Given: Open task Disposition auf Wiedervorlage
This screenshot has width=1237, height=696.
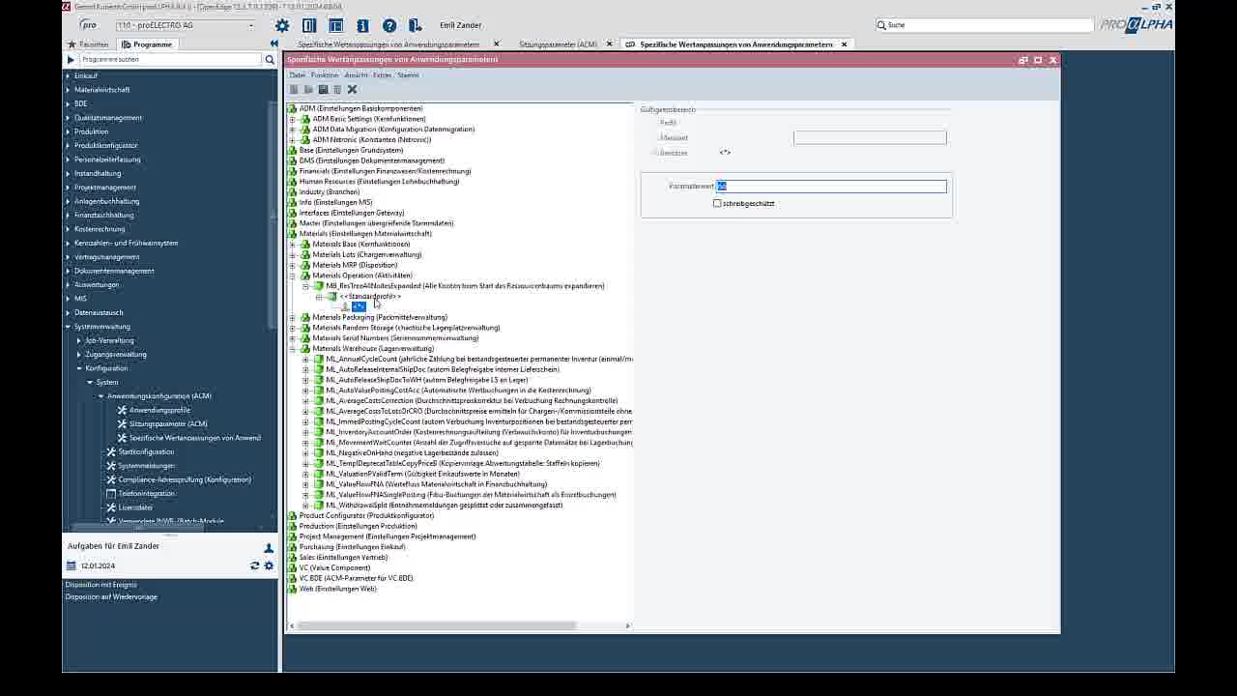Looking at the screenshot, I should coord(111,596).
